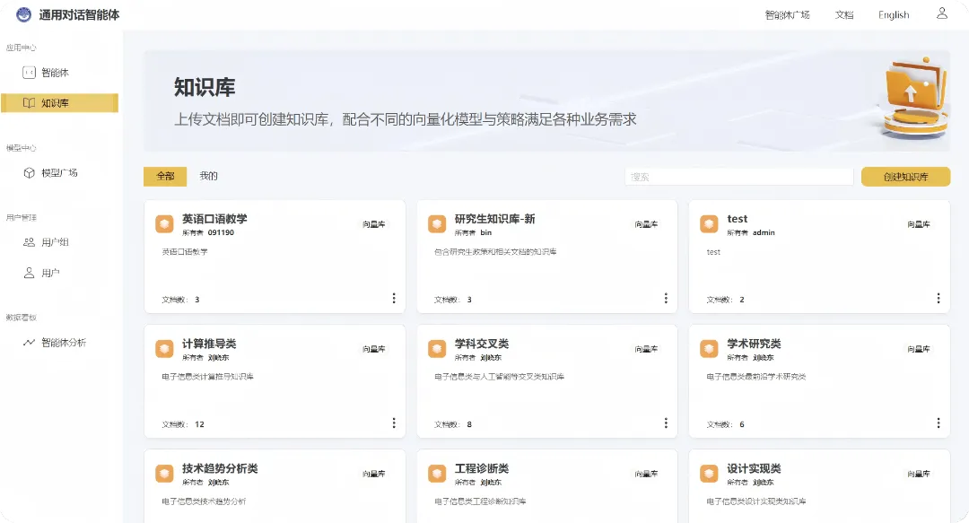Open more options menu for test card
969x523 pixels.
point(938,299)
